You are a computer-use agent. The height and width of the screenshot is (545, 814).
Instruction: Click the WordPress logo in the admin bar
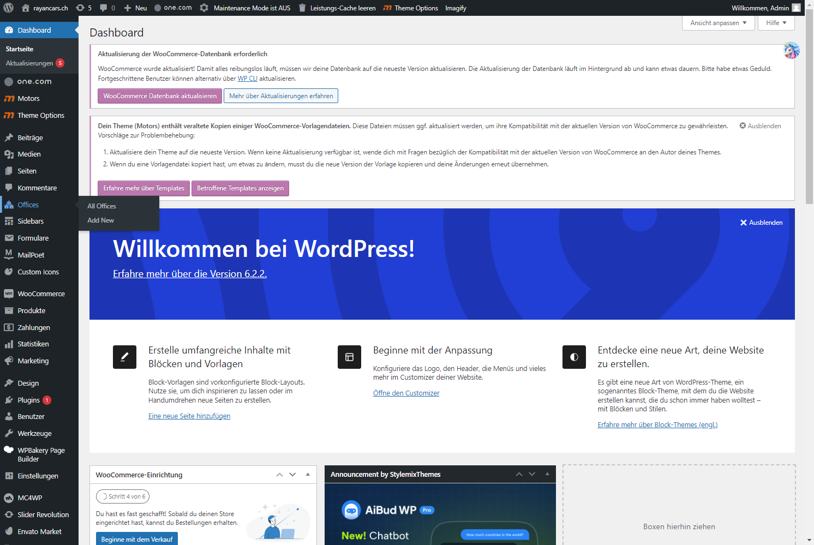[x=8, y=8]
